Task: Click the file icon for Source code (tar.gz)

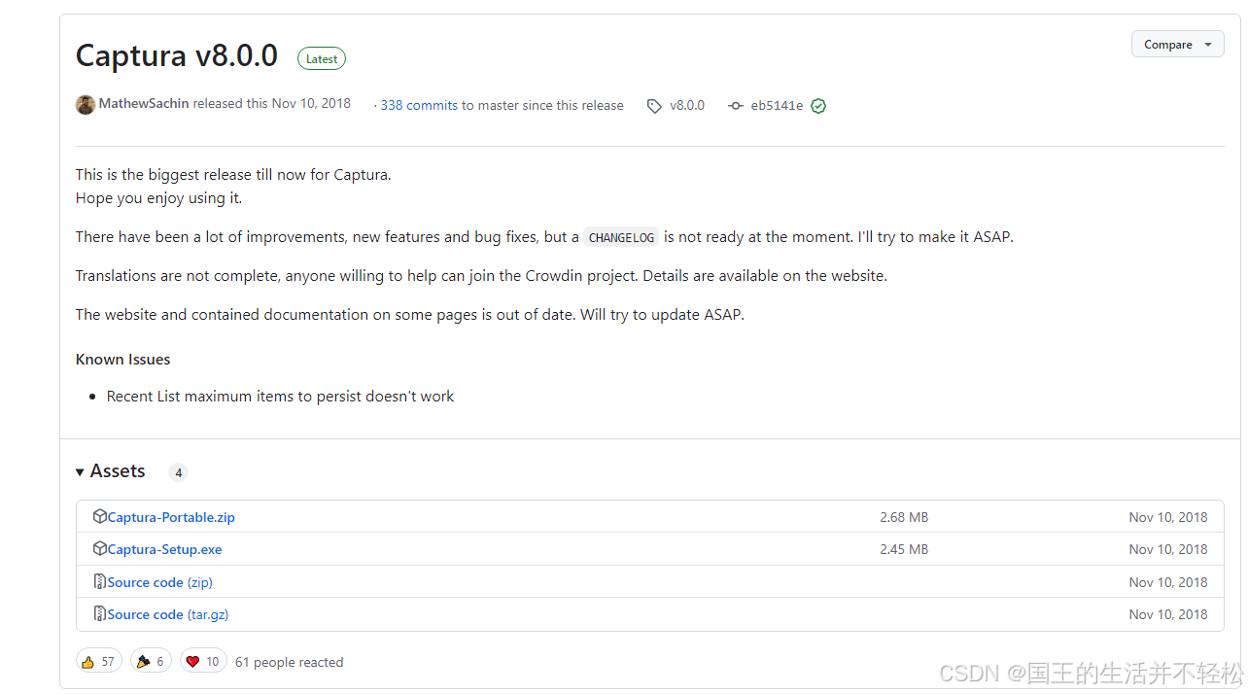Action: pos(99,613)
